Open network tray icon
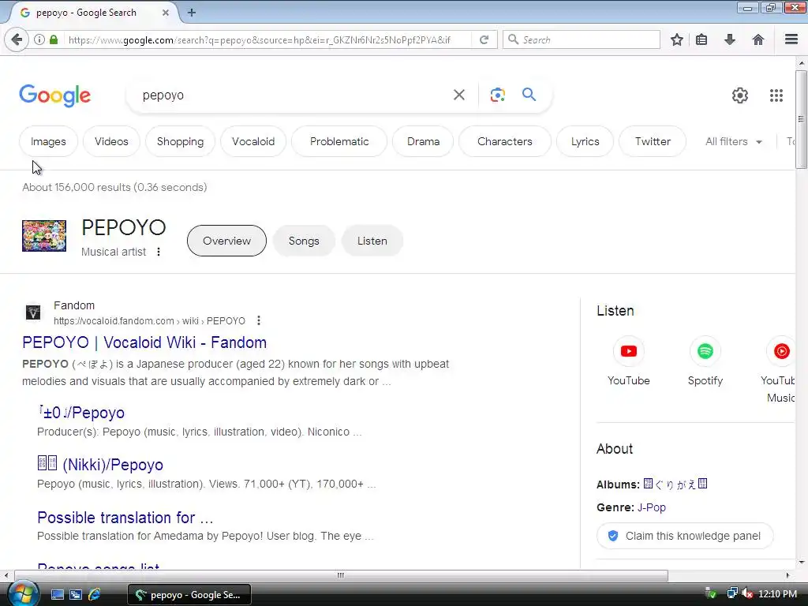The height and width of the screenshot is (606, 808). point(731,594)
